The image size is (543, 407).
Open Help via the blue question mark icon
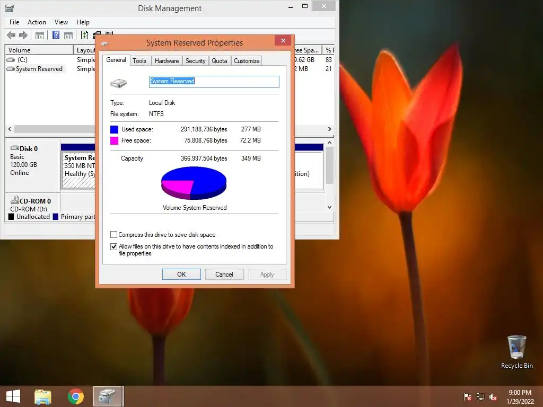point(56,35)
